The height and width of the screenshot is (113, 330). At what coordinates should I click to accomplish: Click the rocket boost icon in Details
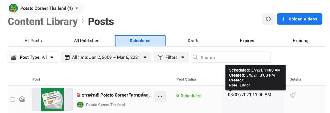[x=292, y=95]
